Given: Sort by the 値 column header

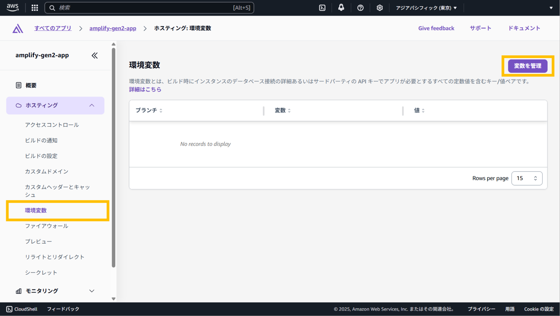Looking at the screenshot, I should (x=419, y=111).
